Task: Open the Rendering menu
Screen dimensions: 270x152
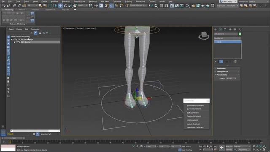Action: pos(93,1)
